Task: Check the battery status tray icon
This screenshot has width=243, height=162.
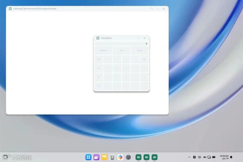Action: (x=214, y=157)
